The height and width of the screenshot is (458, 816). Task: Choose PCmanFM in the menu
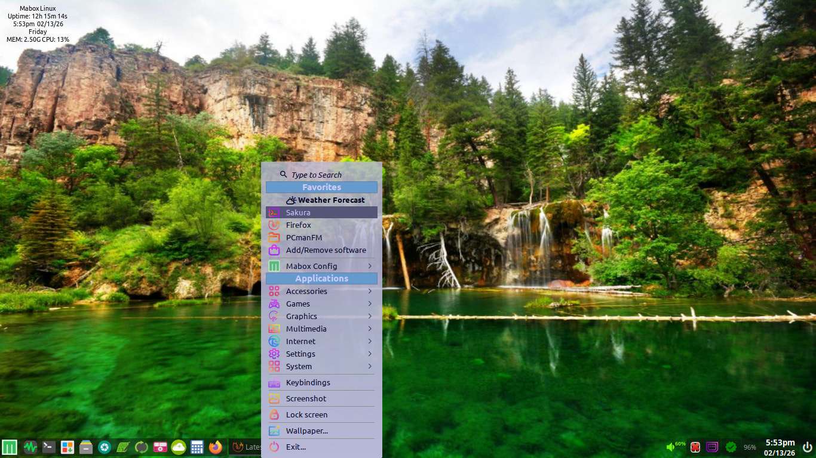pyautogui.click(x=321, y=237)
